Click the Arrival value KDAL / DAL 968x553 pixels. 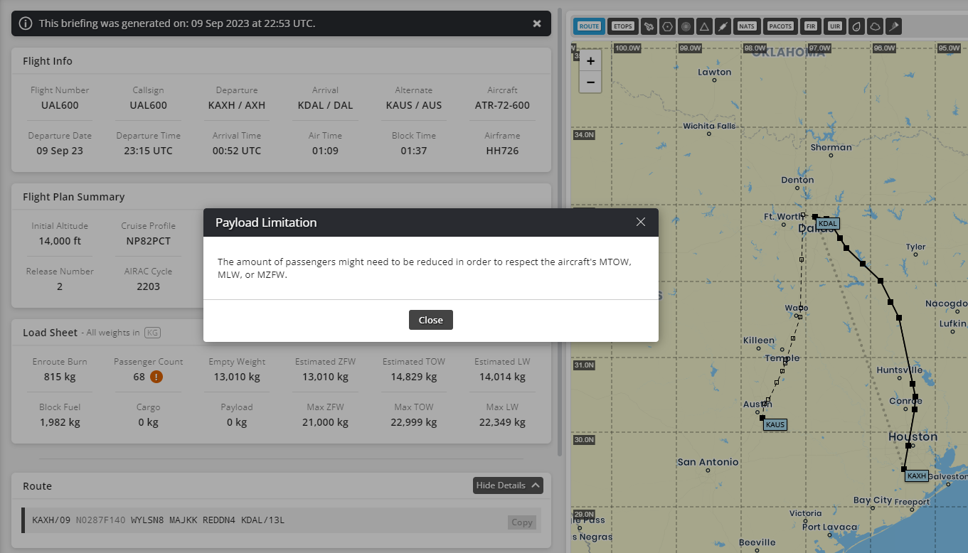tap(325, 105)
